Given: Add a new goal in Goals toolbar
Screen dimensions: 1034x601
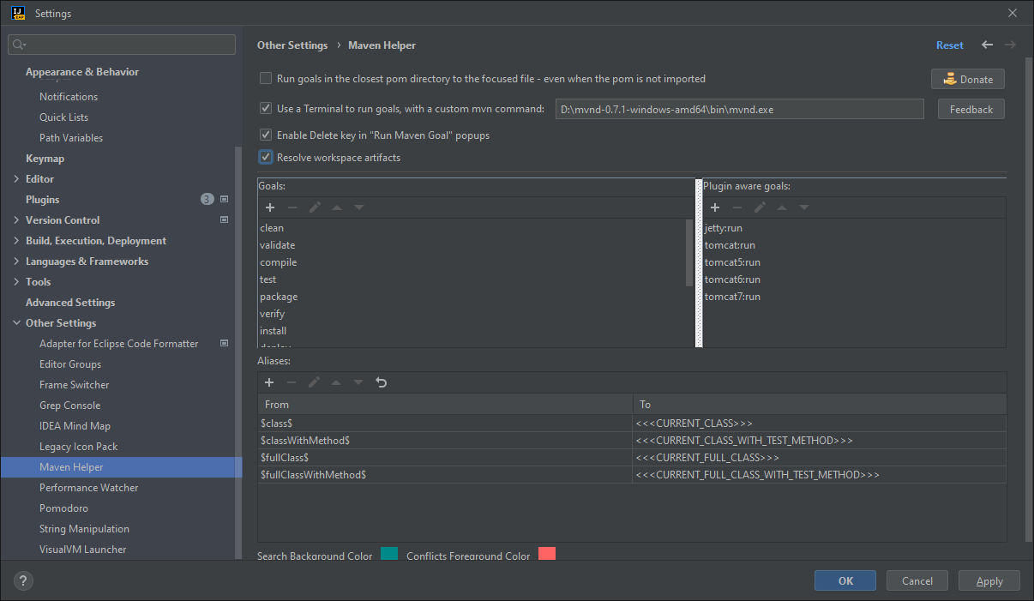Looking at the screenshot, I should tap(269, 207).
